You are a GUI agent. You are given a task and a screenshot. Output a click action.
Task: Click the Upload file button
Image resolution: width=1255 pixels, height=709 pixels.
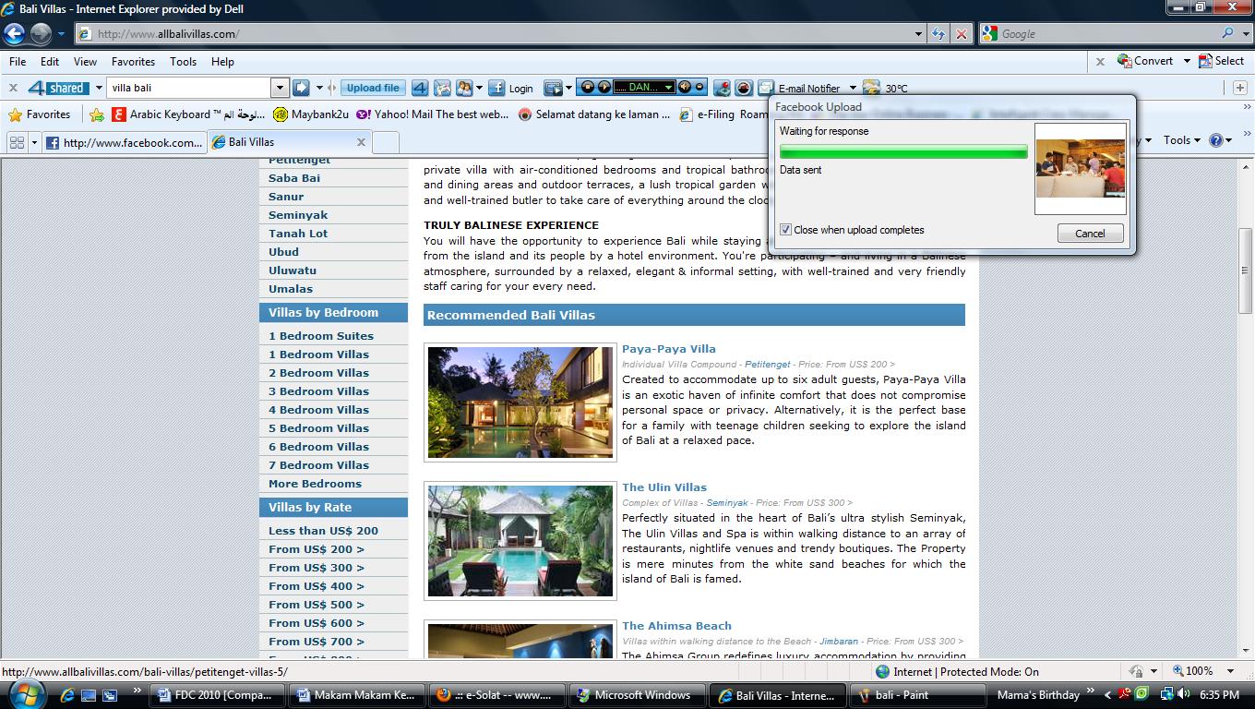373,88
